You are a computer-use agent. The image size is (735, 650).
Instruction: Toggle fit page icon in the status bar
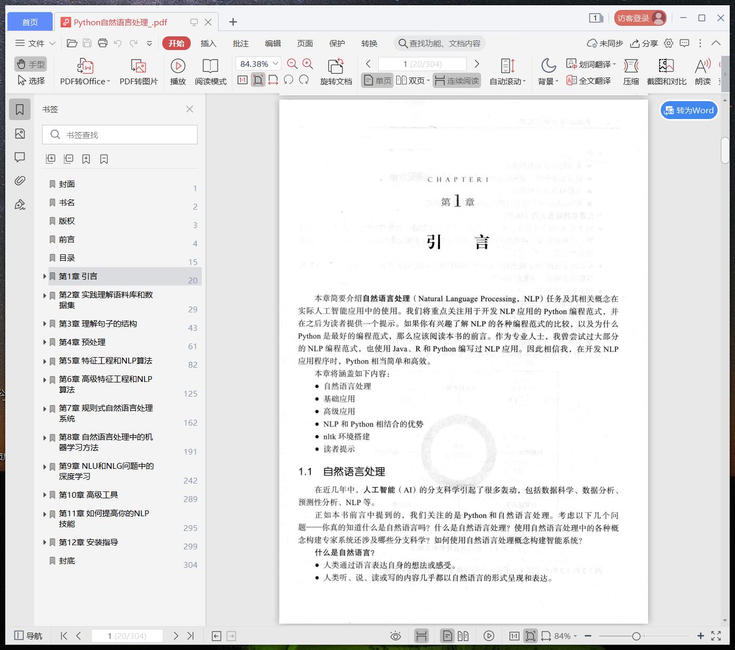pos(531,636)
